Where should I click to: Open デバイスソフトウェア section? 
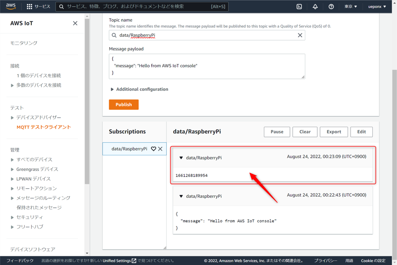tap(33, 249)
